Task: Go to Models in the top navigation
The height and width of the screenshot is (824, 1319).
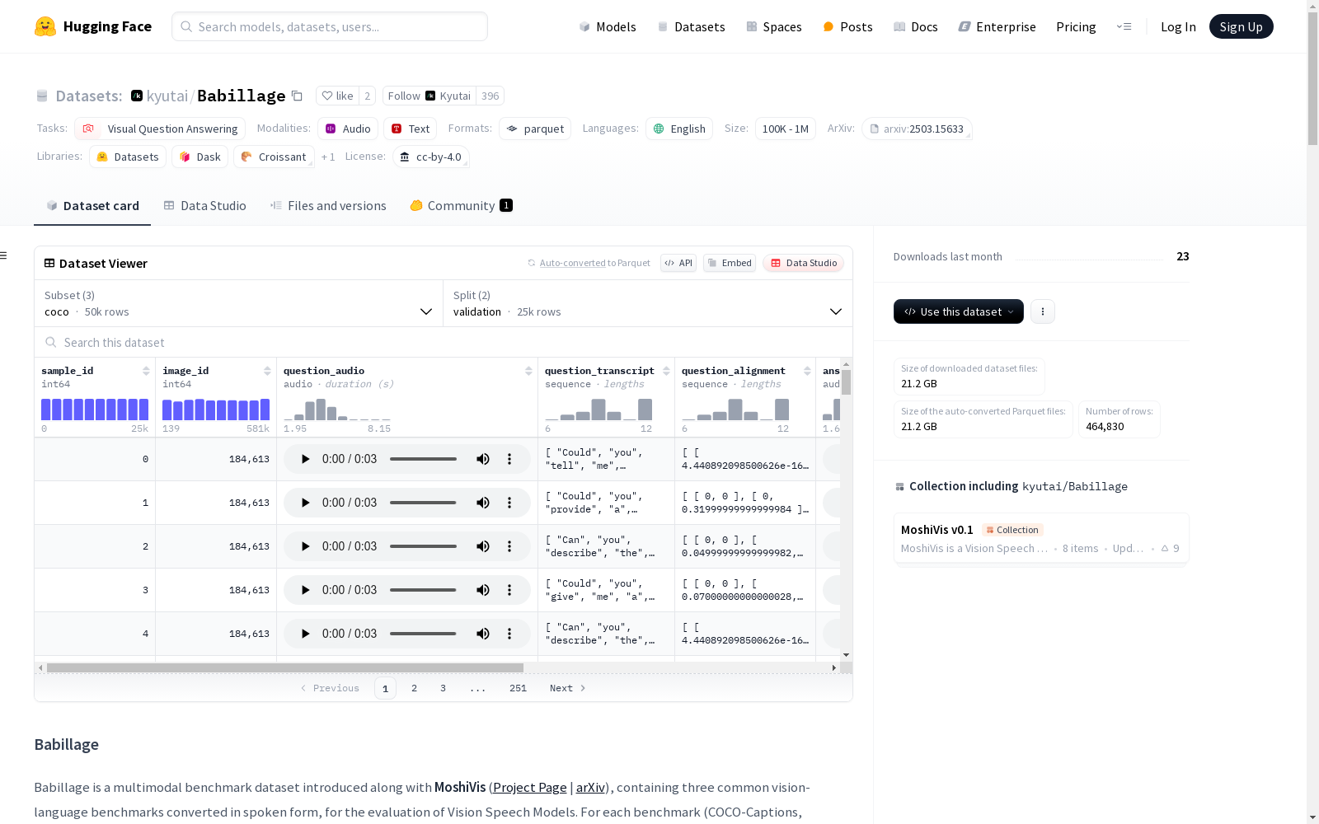Action: pos(608,26)
